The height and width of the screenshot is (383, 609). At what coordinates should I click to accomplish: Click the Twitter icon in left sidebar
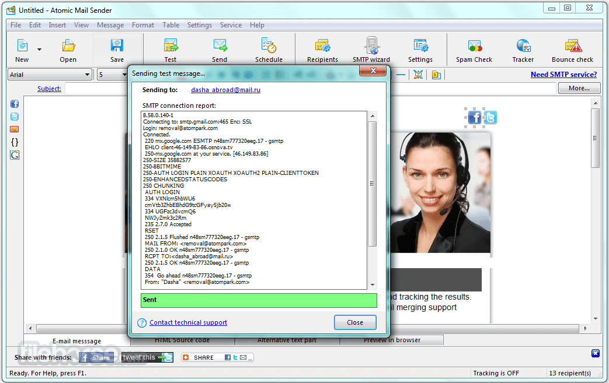[x=15, y=117]
